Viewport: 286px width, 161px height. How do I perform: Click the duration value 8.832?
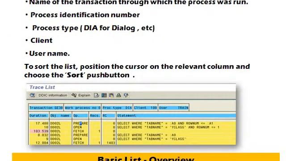[x=43, y=135]
